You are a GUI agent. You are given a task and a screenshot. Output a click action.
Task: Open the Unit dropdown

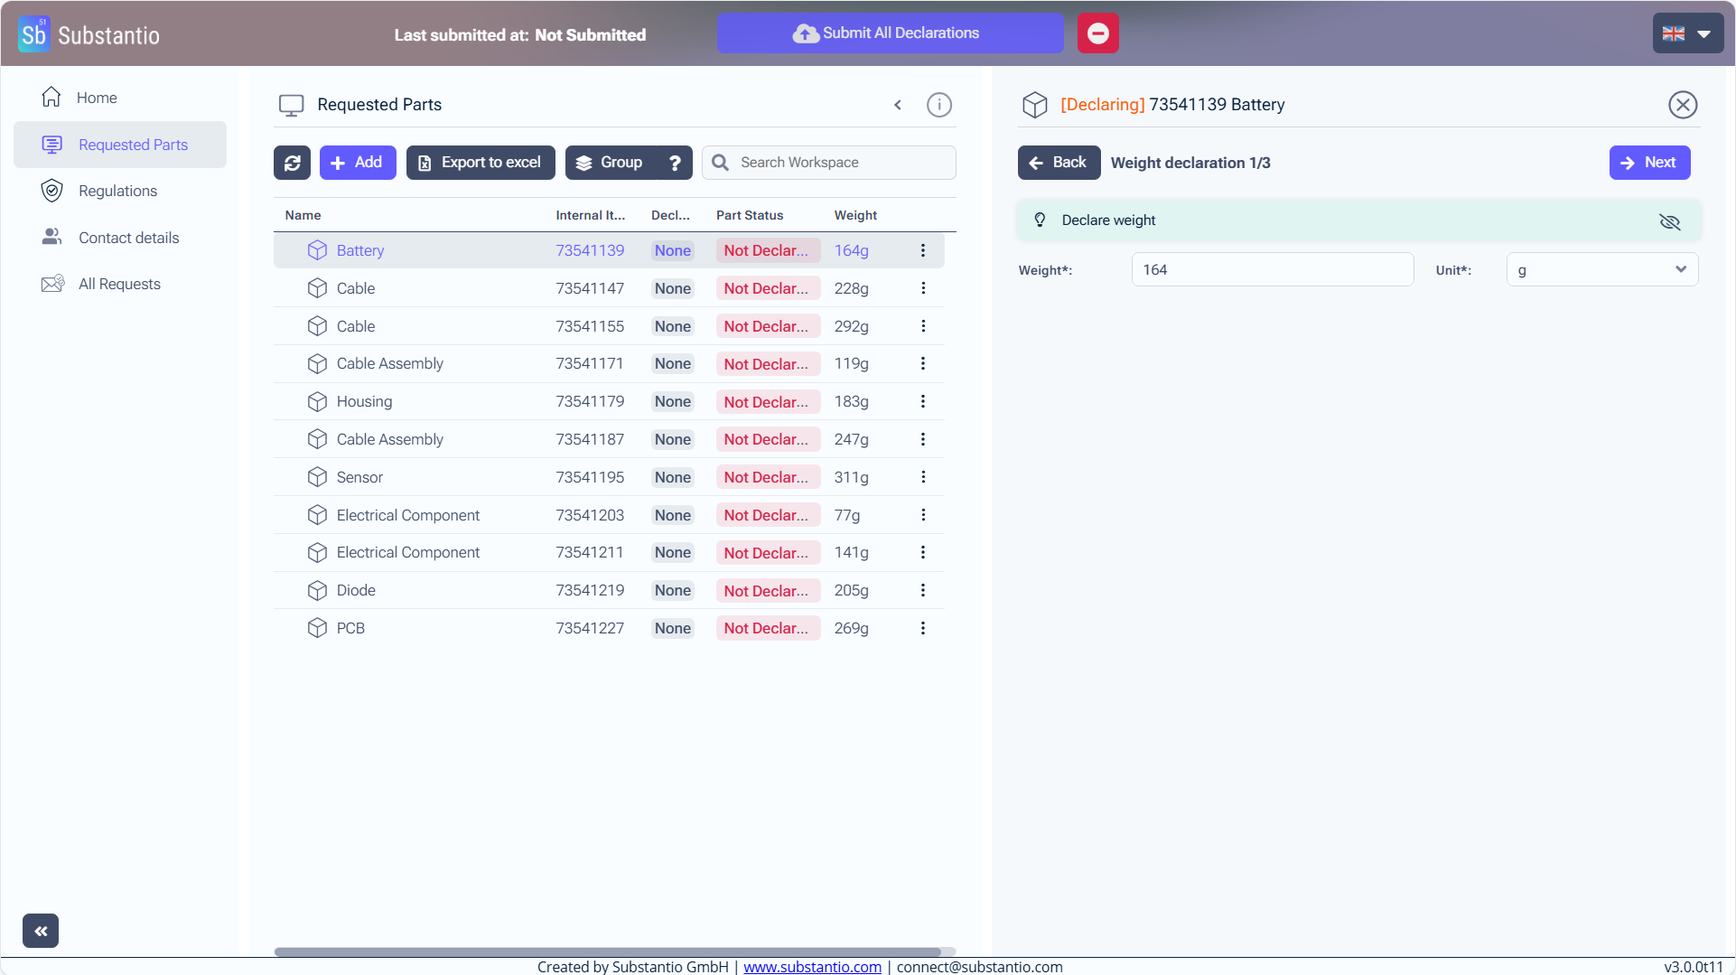coord(1601,270)
